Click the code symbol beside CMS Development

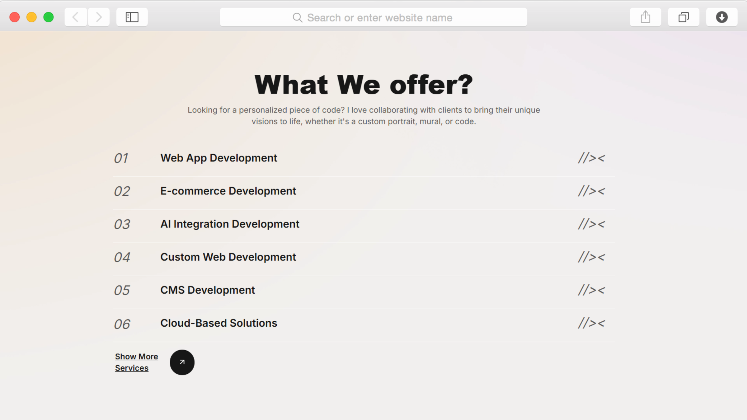[x=591, y=290]
